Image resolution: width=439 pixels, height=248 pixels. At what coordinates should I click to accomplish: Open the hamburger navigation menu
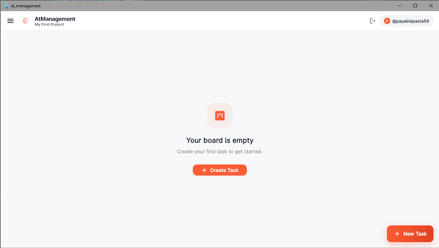10,21
